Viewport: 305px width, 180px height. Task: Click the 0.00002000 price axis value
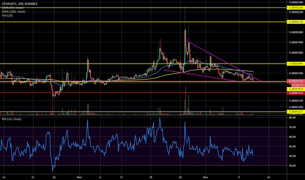[x=296, y=32]
